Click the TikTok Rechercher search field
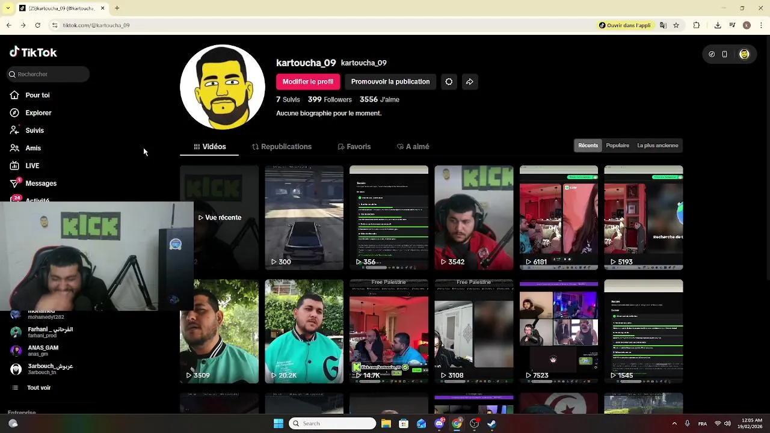 [48, 74]
